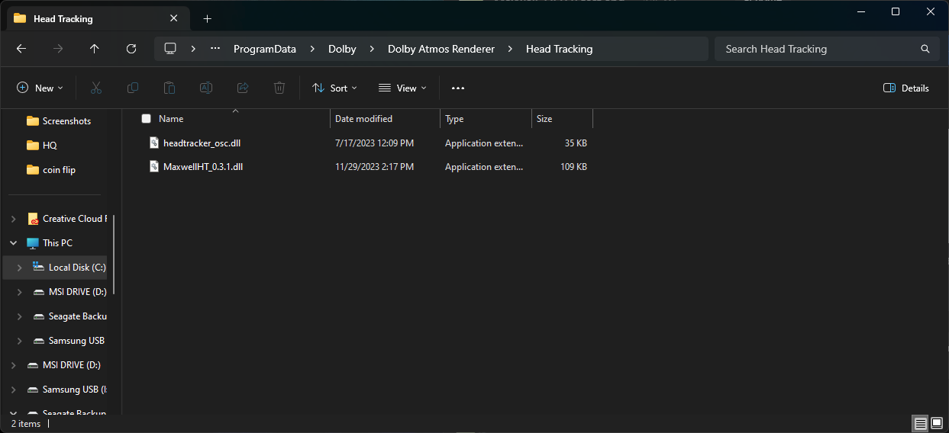
Task: Show hidden path ellipsis in address bar
Action: [x=215, y=49]
